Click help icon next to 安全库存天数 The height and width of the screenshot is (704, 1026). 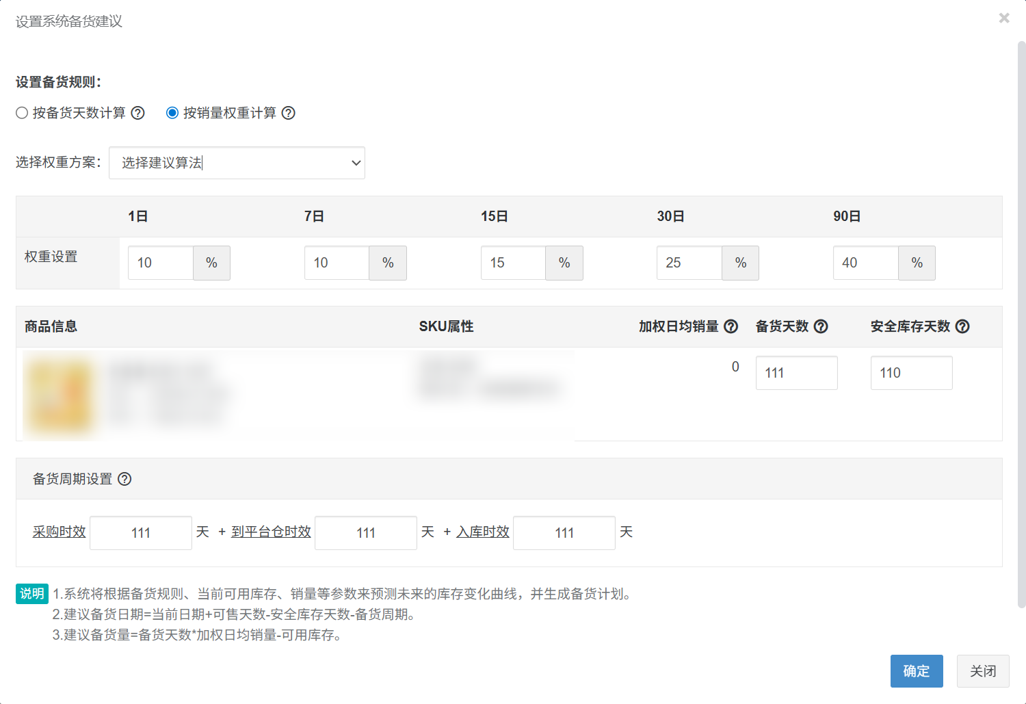tap(962, 326)
